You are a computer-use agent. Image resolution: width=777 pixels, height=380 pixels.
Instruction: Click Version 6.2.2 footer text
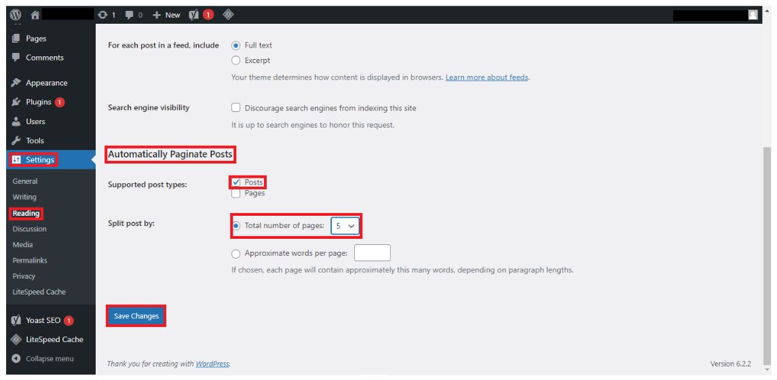pos(730,364)
